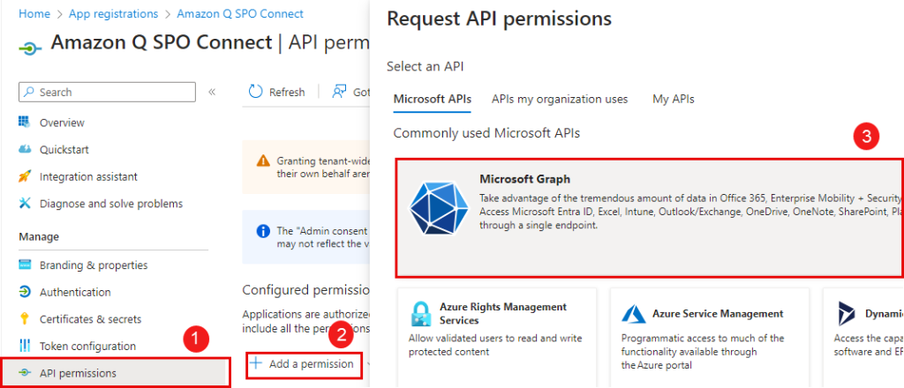This screenshot has height=388, width=904.
Task: Select Azure Service Management card
Action: click(709, 338)
